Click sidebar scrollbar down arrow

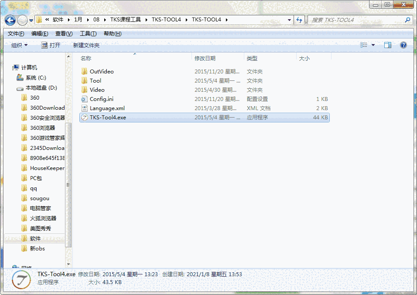click(68, 264)
